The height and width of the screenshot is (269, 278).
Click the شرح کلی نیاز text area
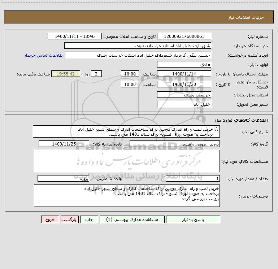point(126,131)
